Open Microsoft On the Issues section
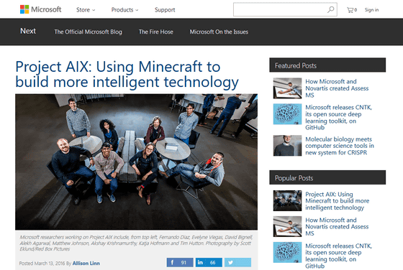 click(219, 32)
